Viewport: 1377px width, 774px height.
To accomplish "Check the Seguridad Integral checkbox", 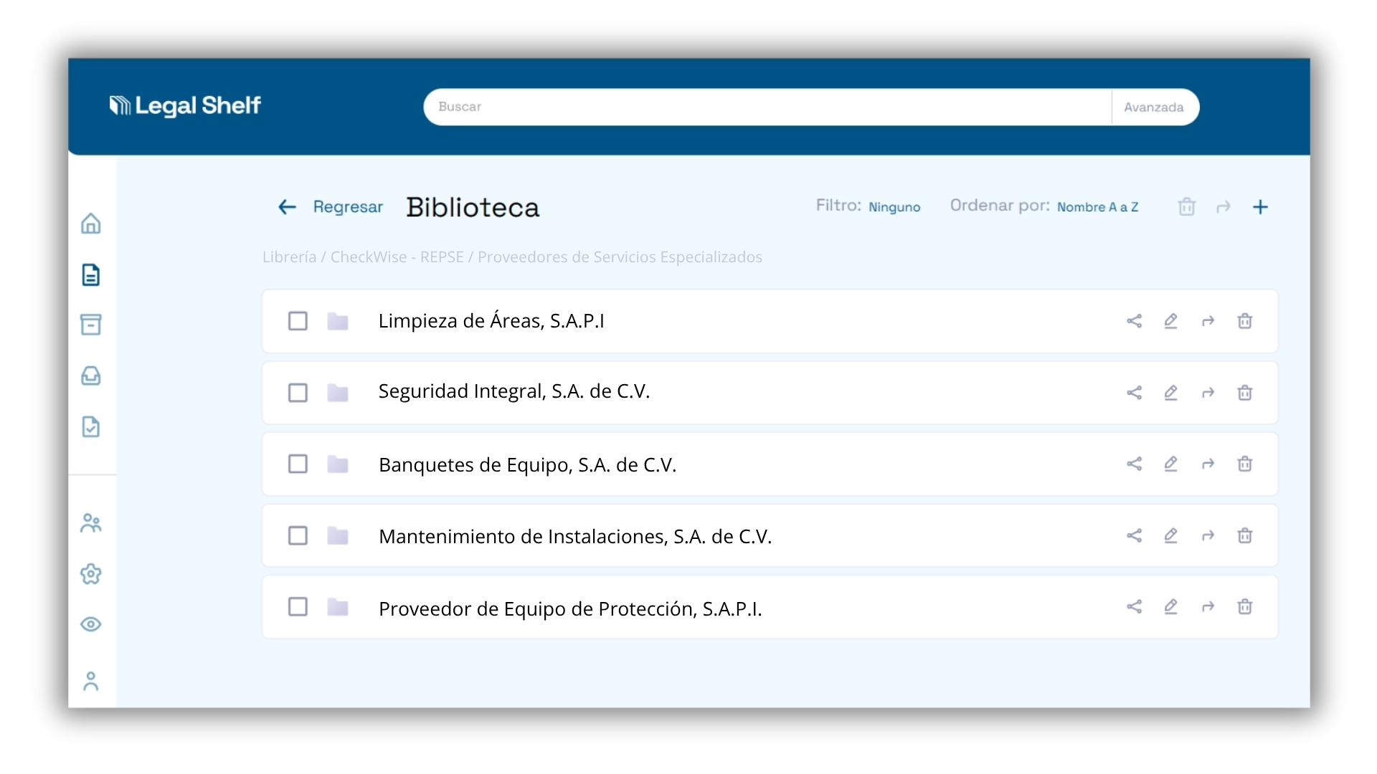I will [298, 393].
